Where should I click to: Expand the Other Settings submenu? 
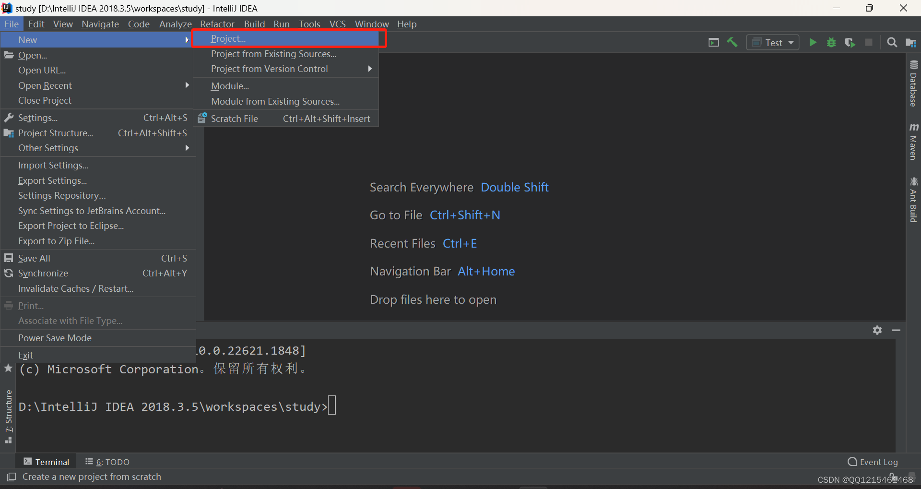[97, 148]
